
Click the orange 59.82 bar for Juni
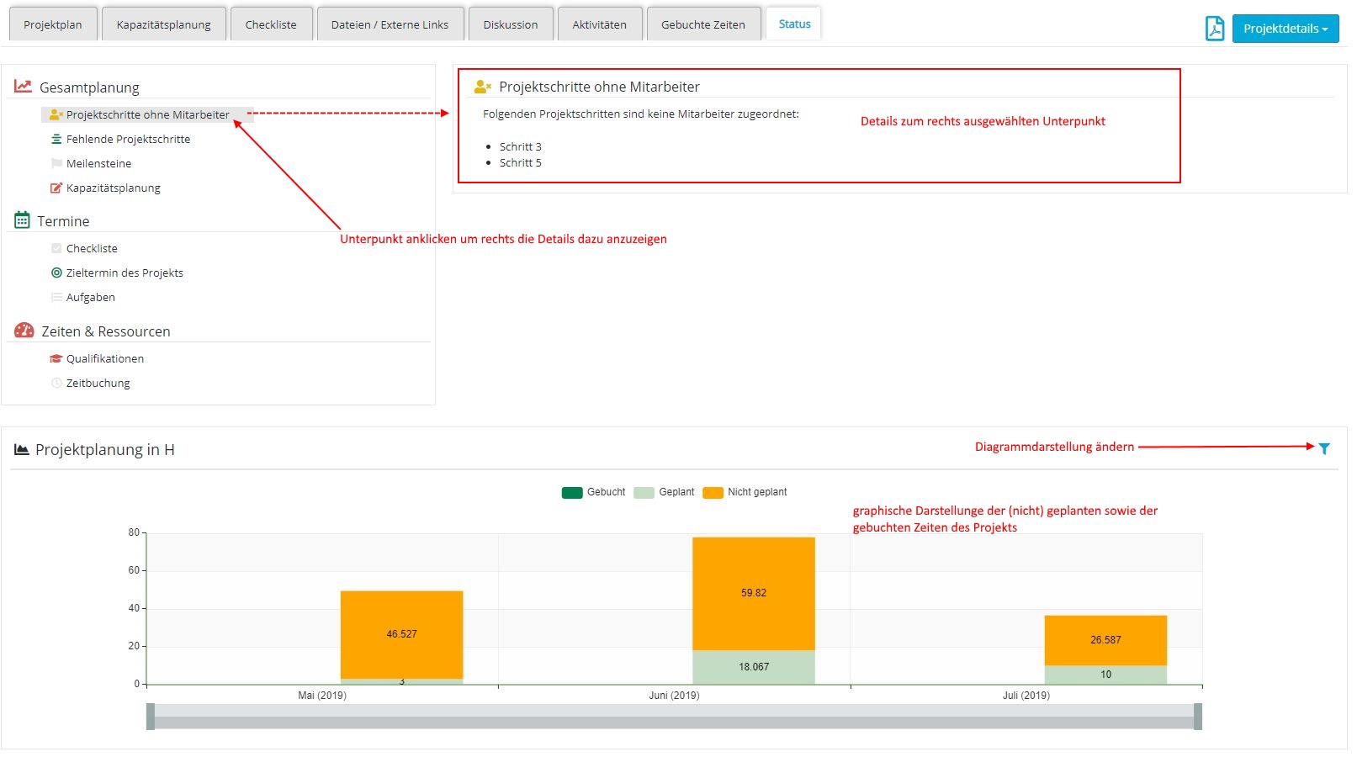pyautogui.click(x=753, y=593)
